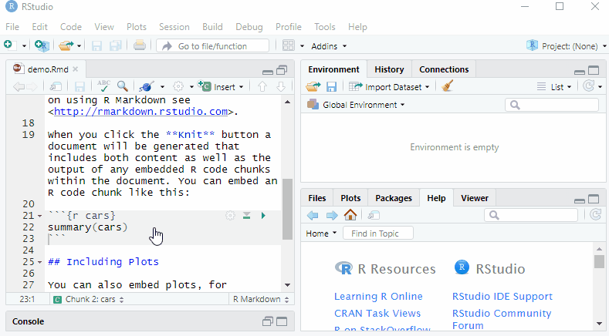Open the recent files dropdown arrow
The width and height of the screenshot is (609, 336).
tap(79, 46)
